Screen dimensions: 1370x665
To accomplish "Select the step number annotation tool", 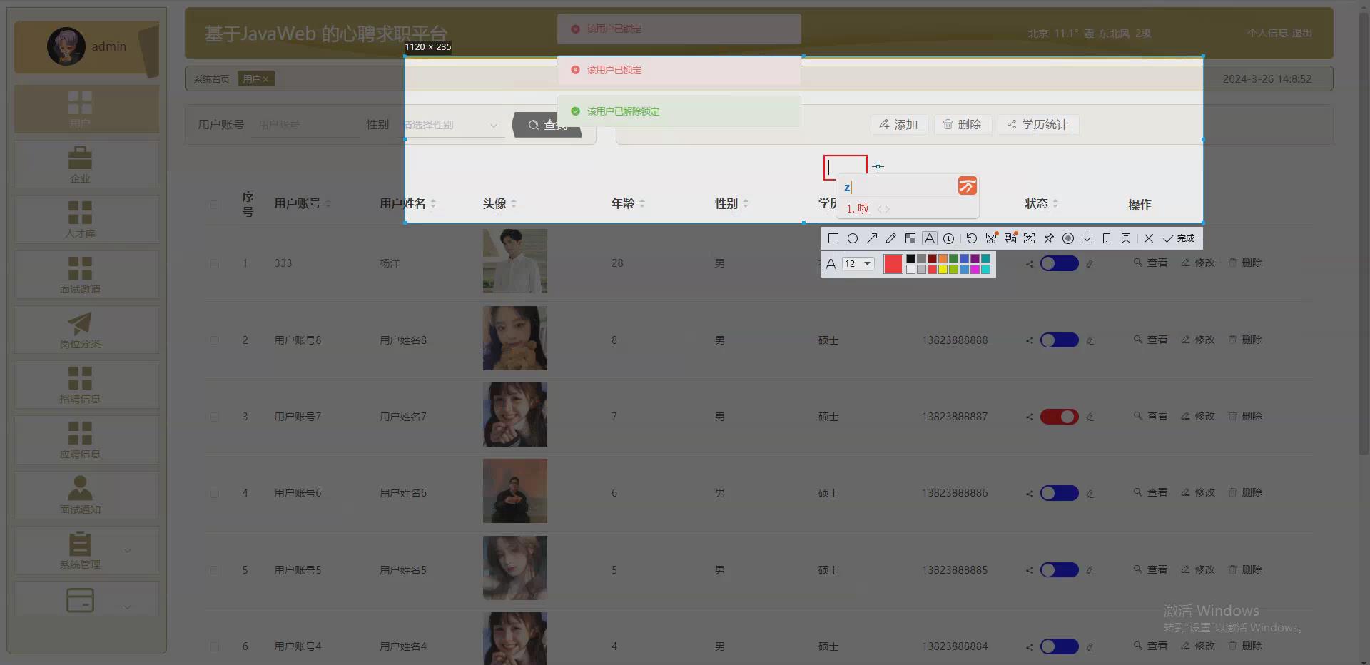I will 949,238.
